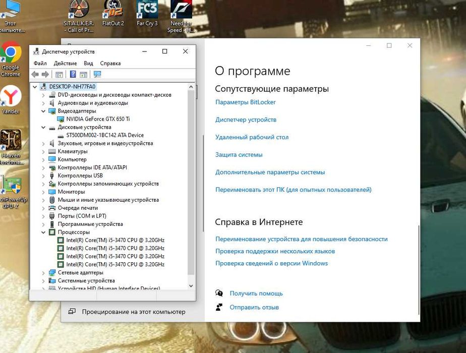Click the printer icon beside Очереди печати
The height and width of the screenshot is (353, 466).
point(52,208)
